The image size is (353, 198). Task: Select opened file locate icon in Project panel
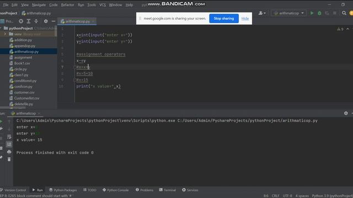point(21,21)
